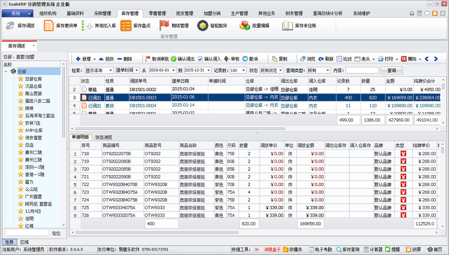This screenshot has width=449, height=255.
Task: Click 库存查询 magnifier in status bar
Action: tap(339, 249)
